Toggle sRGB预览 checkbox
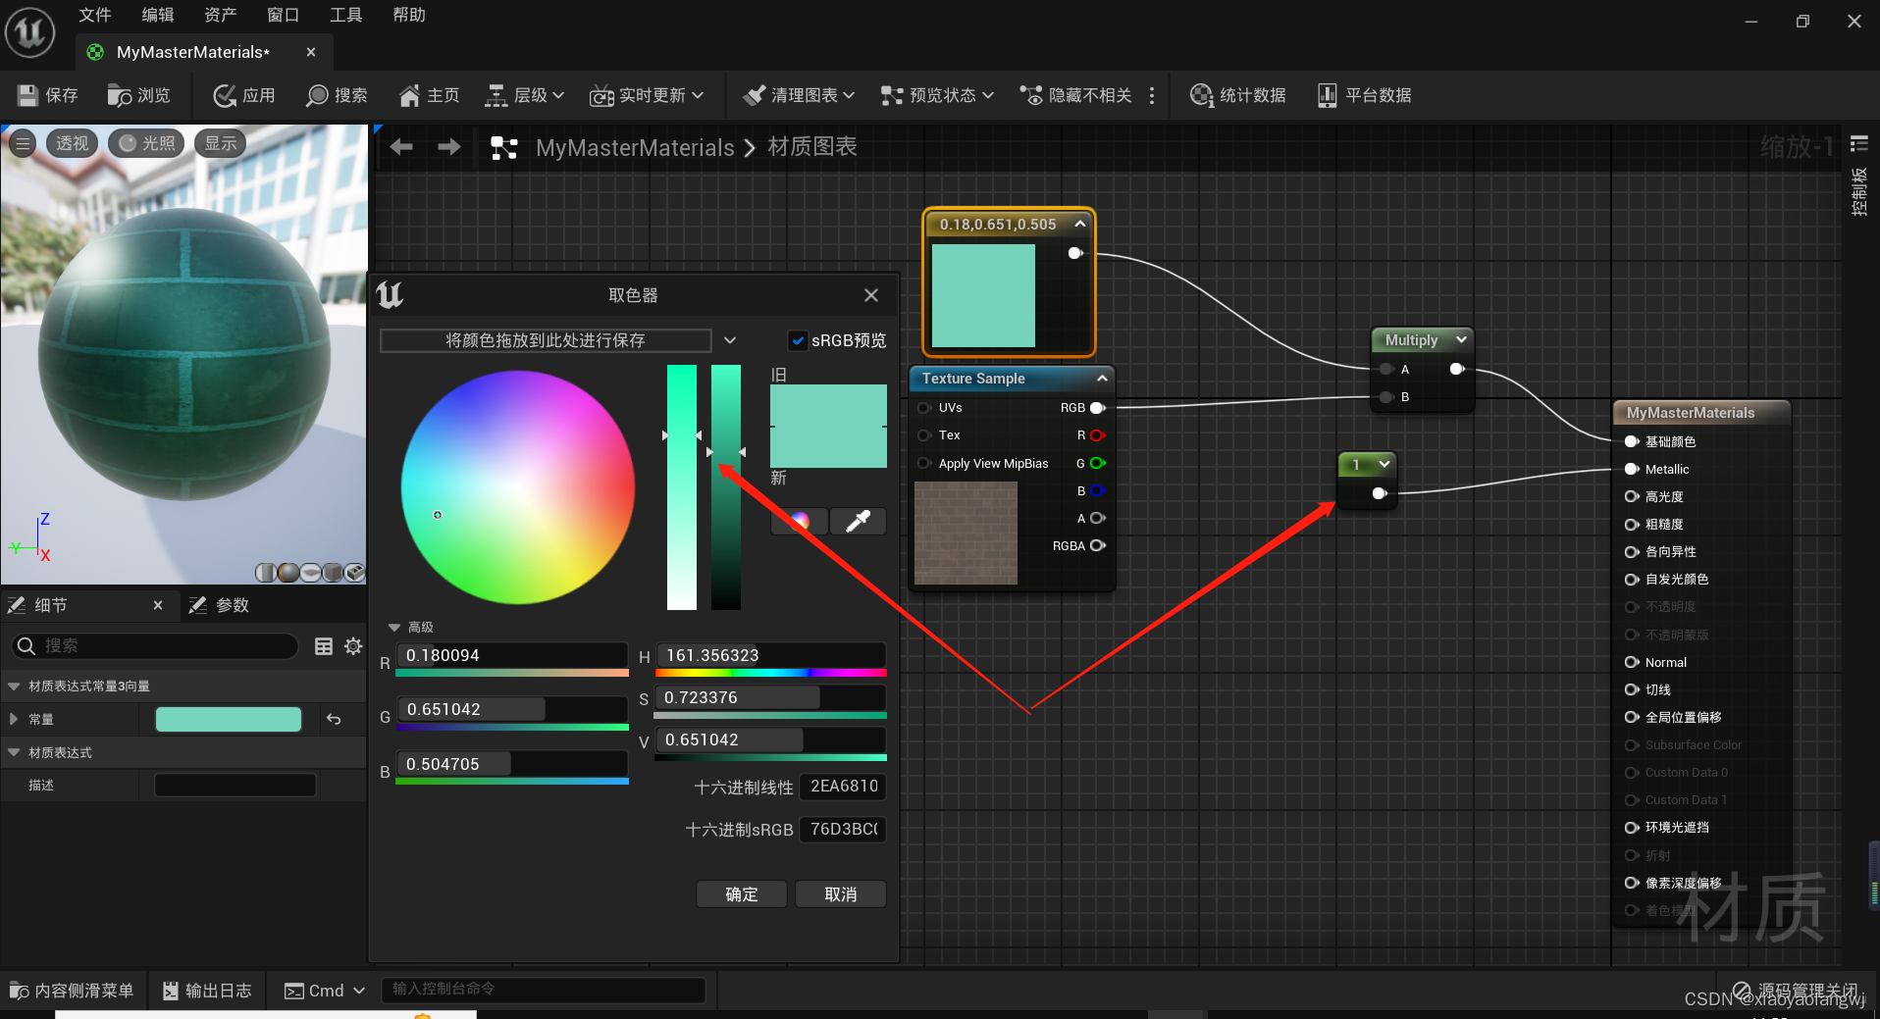 [798, 340]
